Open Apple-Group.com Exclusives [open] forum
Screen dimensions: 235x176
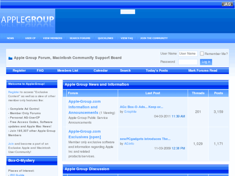85,134
